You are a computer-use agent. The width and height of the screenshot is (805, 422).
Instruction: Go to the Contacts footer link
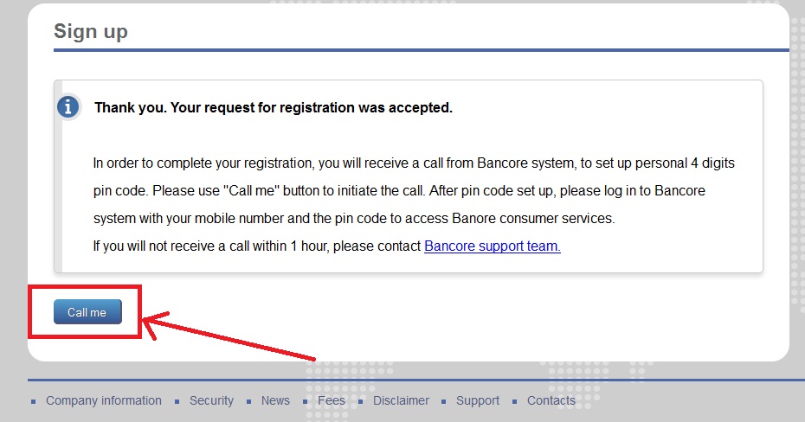point(551,400)
